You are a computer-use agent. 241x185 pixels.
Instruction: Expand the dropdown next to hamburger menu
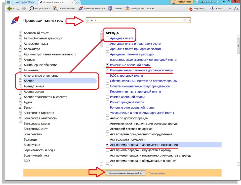coord(11,2)
